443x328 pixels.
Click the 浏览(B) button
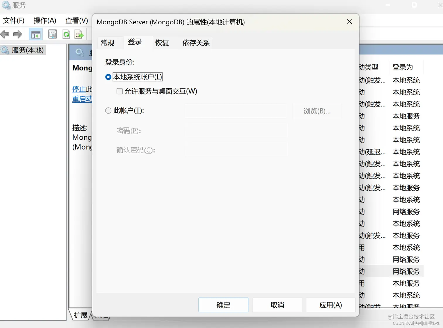317,111
